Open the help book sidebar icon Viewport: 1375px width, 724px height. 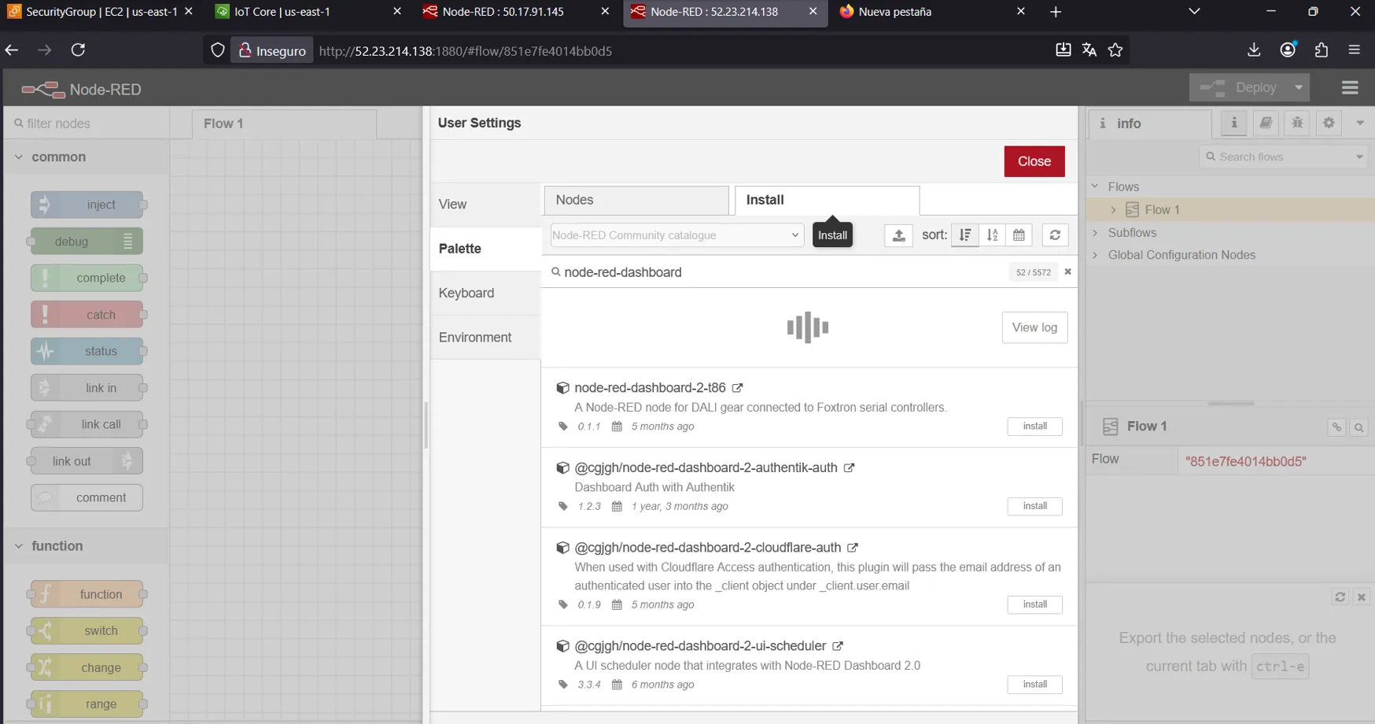click(1266, 123)
